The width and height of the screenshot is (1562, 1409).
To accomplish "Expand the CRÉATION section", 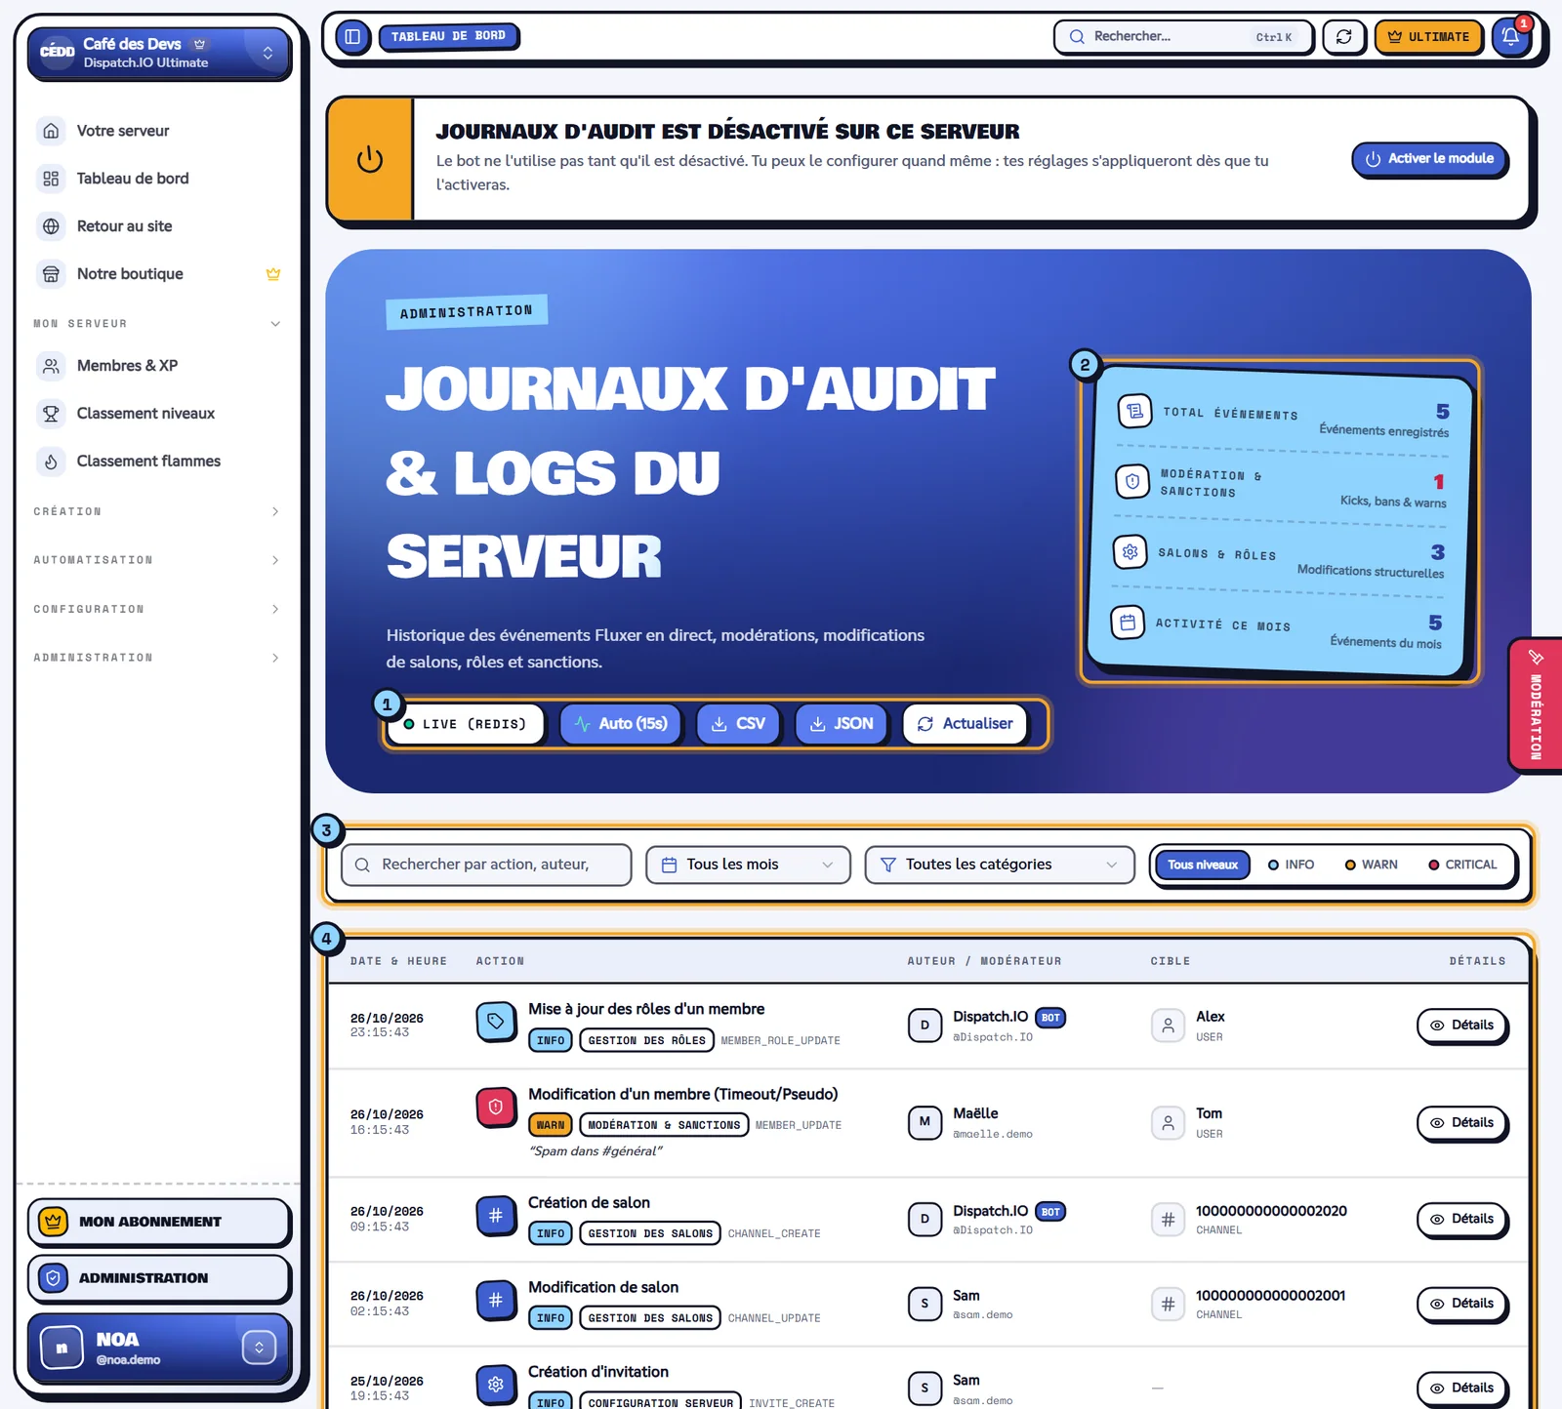I will pyautogui.click(x=156, y=511).
